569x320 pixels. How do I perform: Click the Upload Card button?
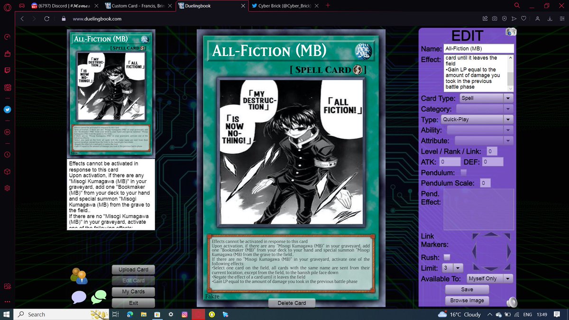pos(133,269)
